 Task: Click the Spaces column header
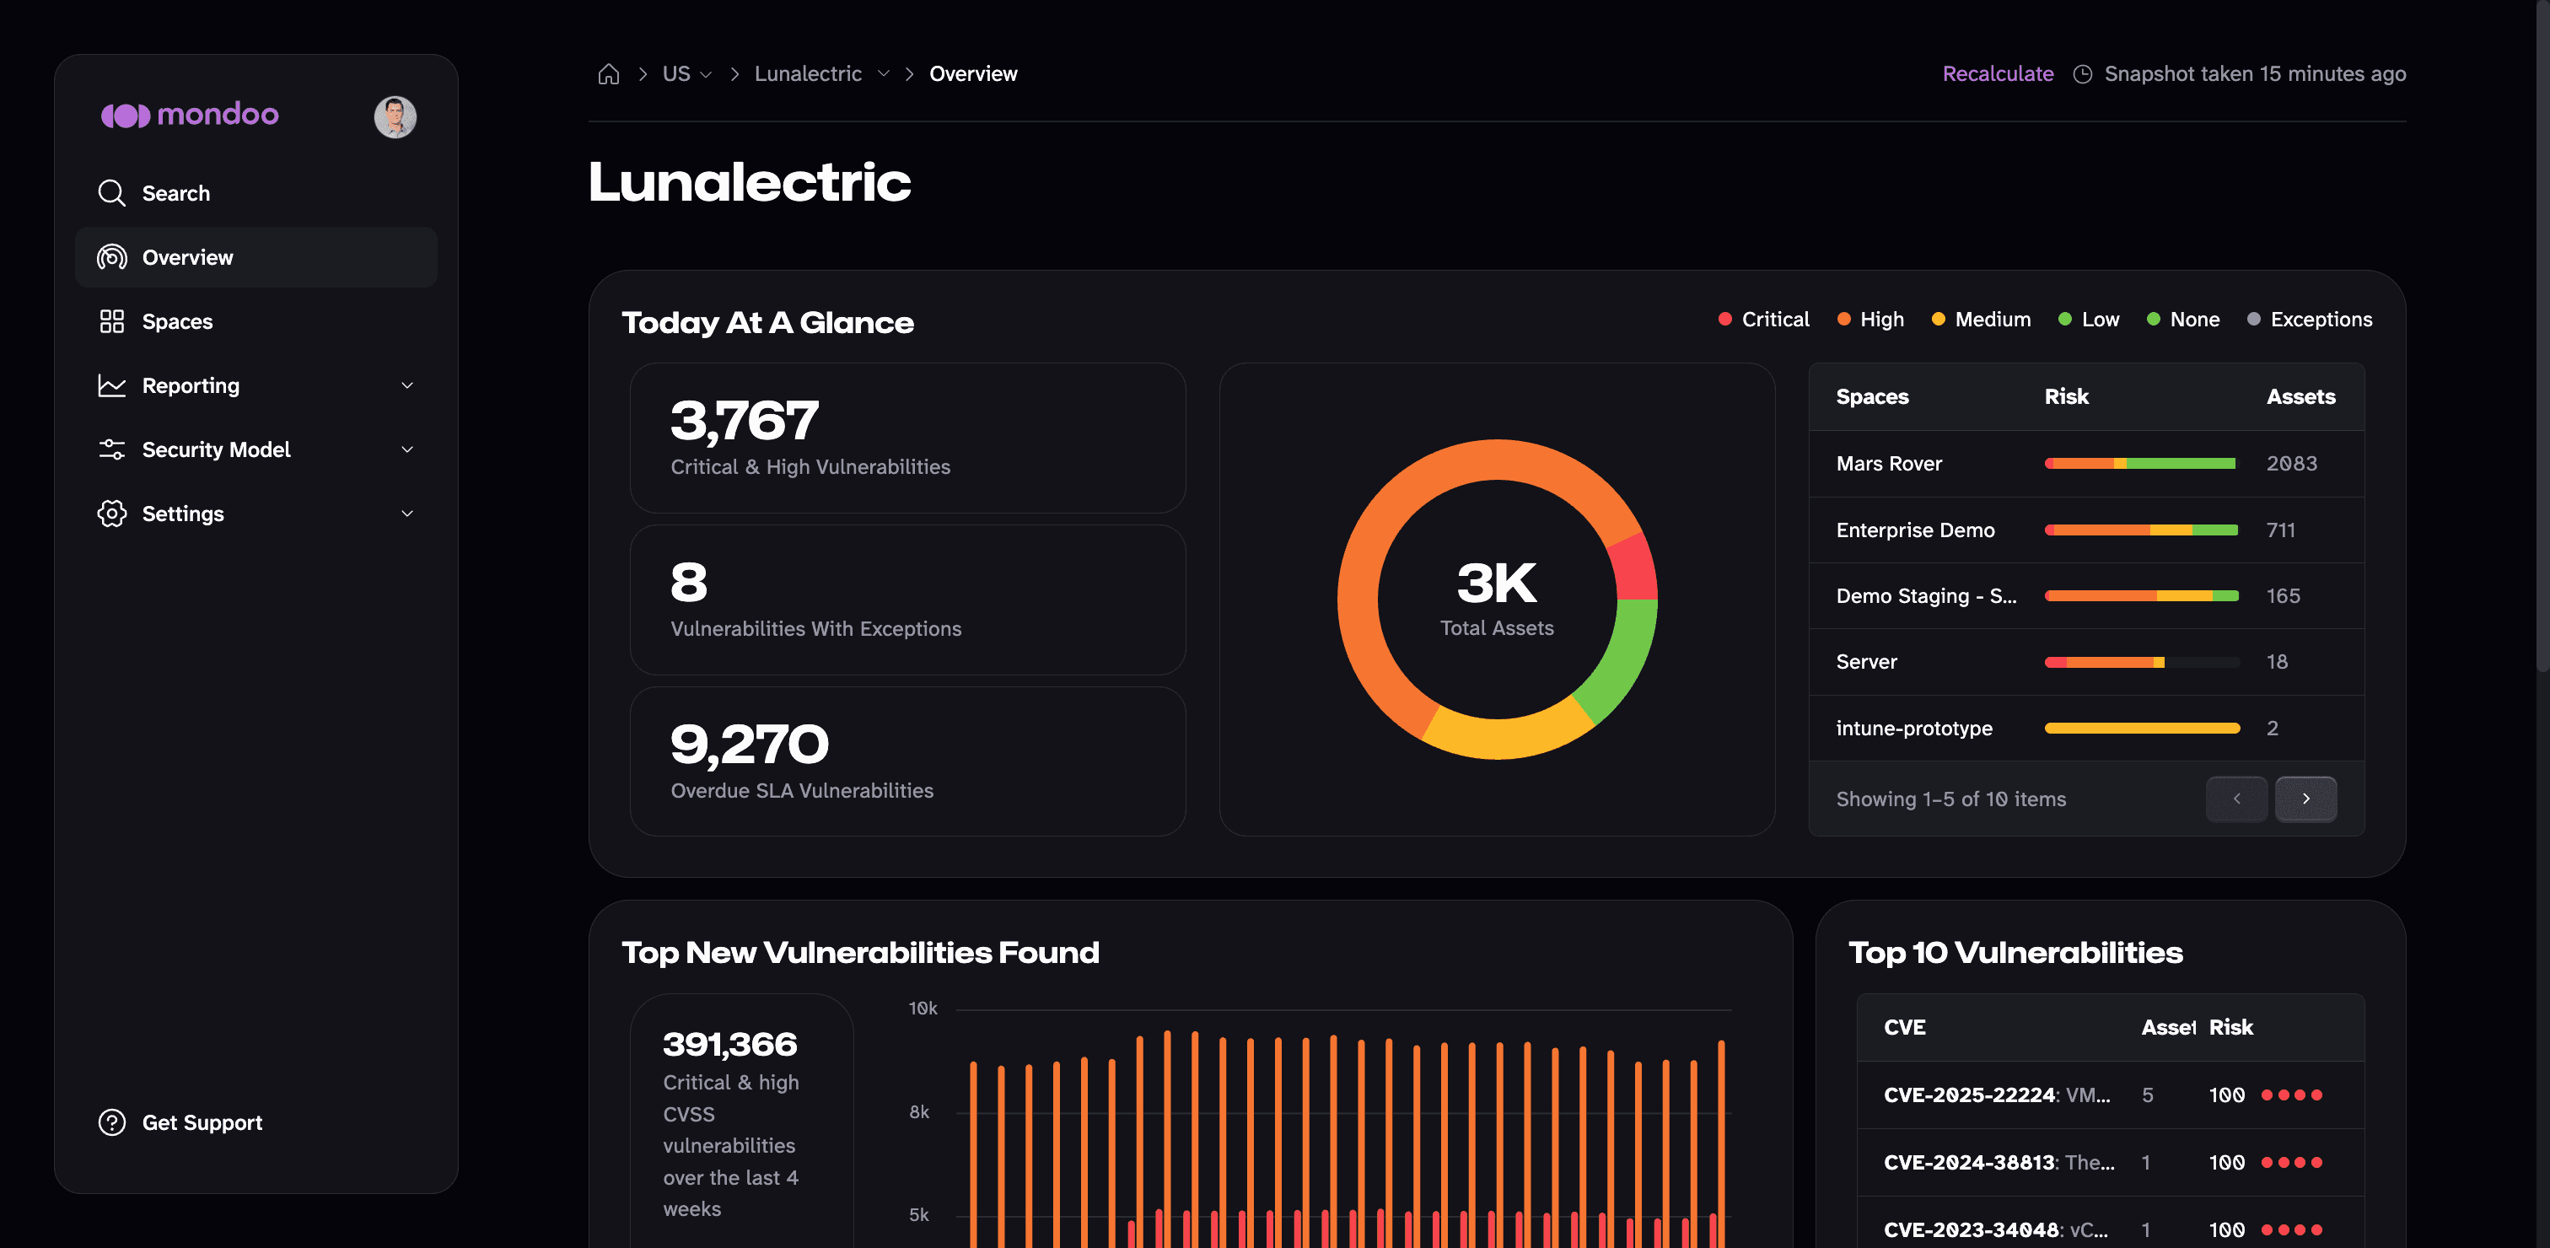(x=1872, y=397)
